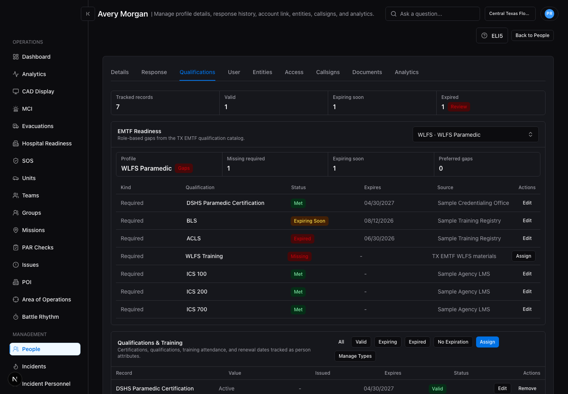This screenshot has height=394, width=568.
Task: Open the Central Texas Flo... organization selector
Action: [510, 14]
